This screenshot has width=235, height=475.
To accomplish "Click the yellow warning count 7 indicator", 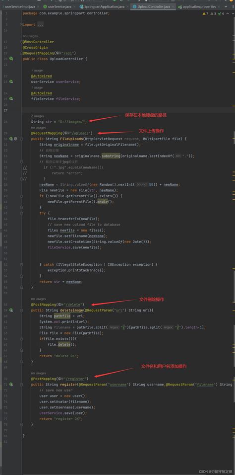I will (205, 13).
